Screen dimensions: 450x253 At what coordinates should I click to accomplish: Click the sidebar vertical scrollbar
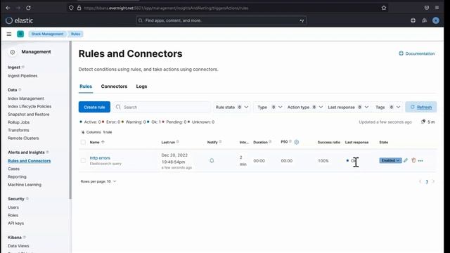tap(70, 120)
